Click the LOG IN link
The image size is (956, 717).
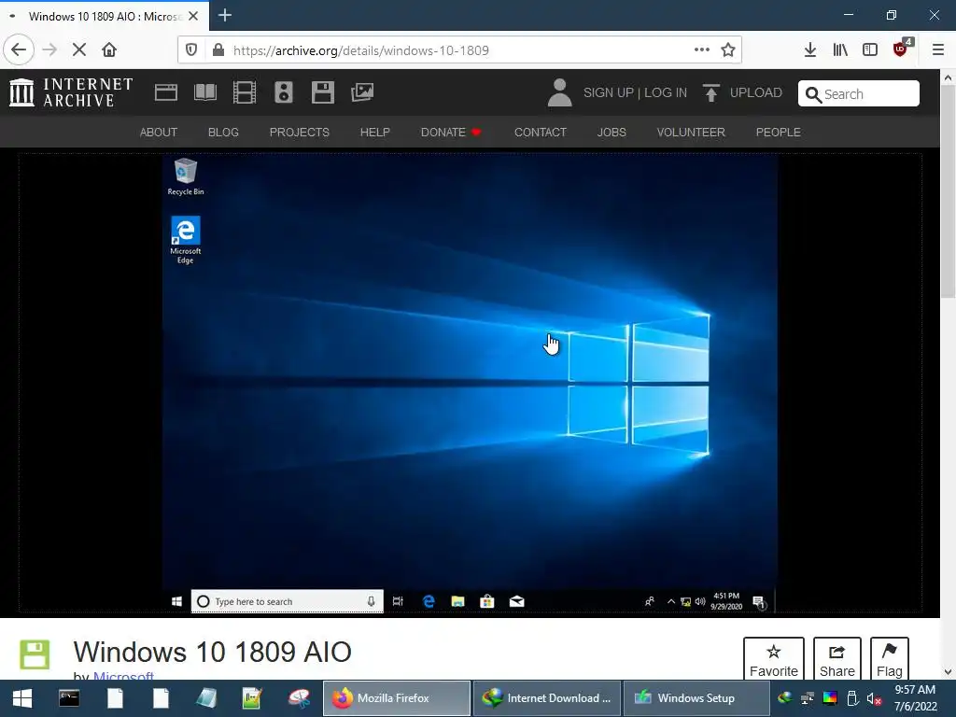point(665,92)
